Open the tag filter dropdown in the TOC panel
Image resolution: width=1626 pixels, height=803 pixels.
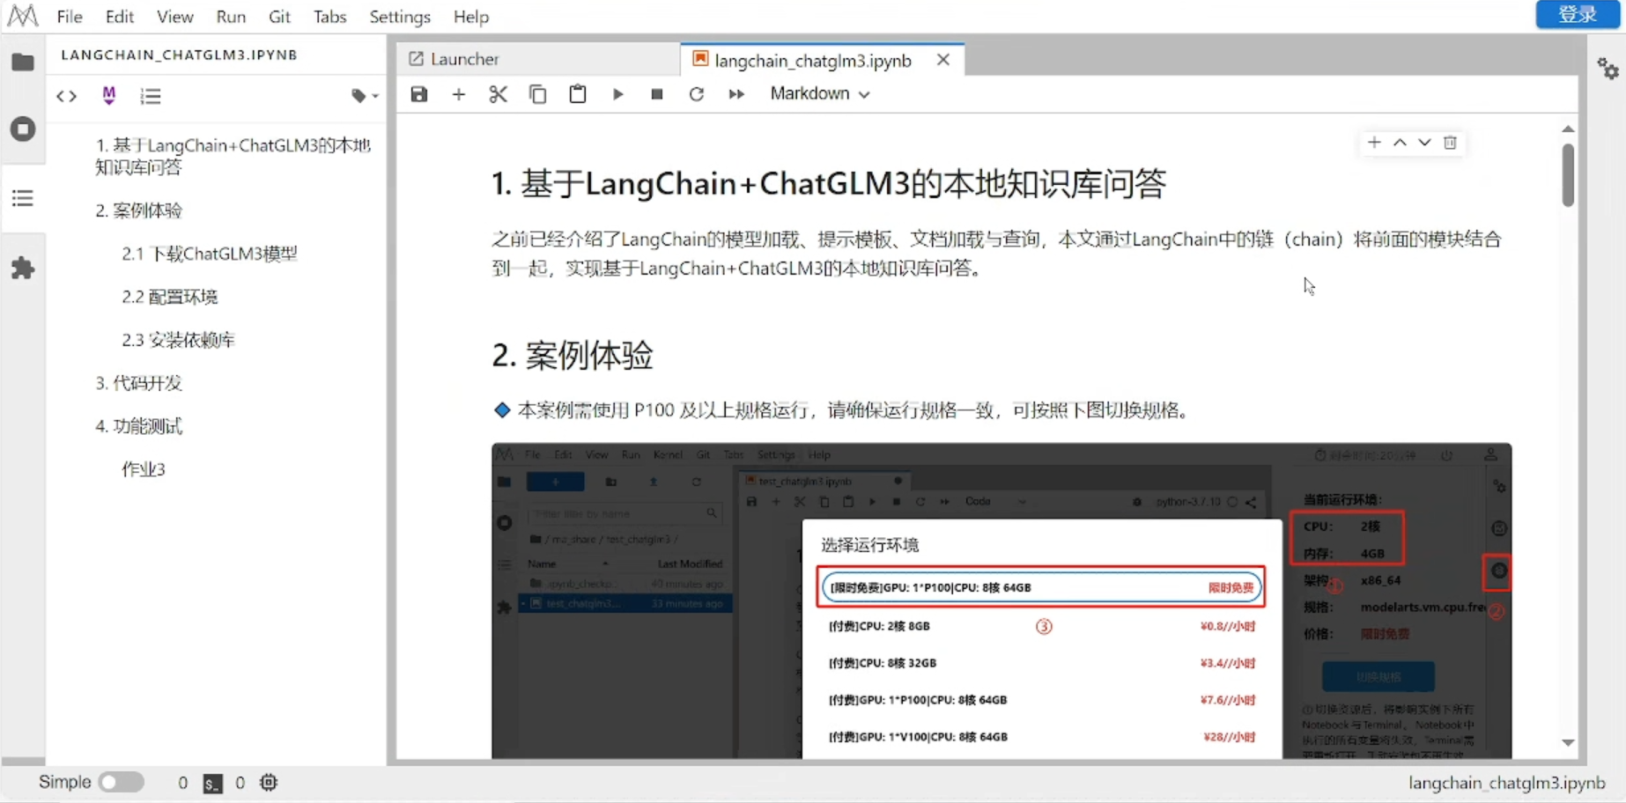[364, 96]
